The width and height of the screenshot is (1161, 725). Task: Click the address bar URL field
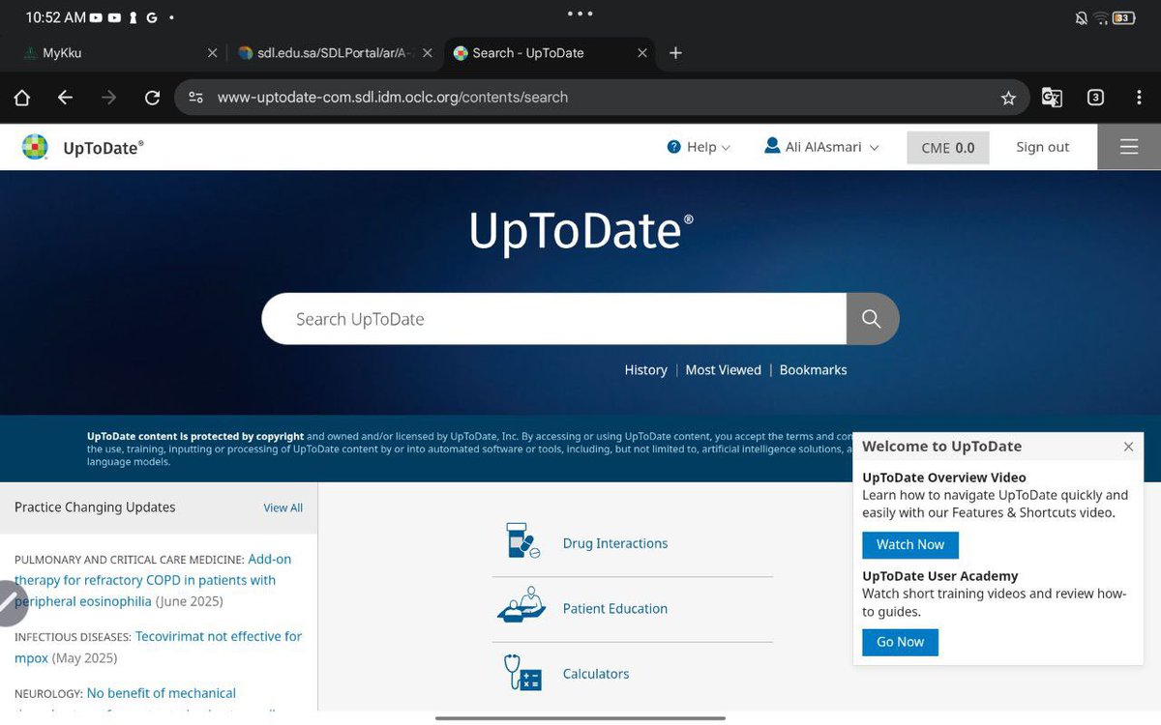click(x=600, y=98)
